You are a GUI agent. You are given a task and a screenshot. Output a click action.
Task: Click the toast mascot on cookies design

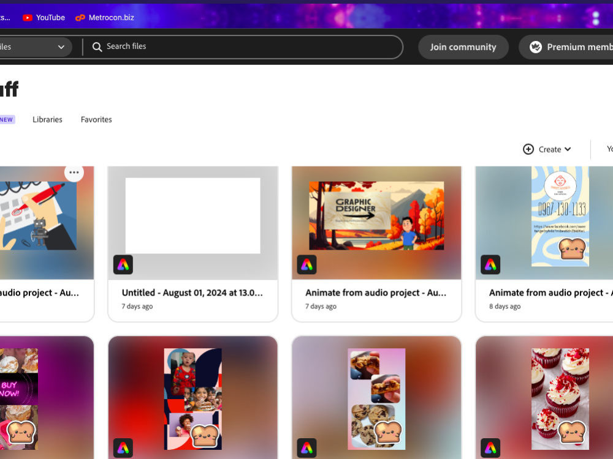(388, 432)
